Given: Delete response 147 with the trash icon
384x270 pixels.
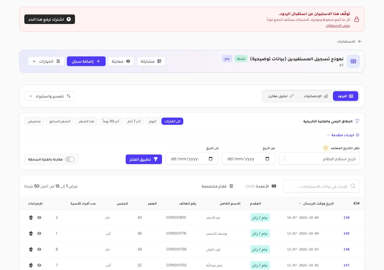Looking at the screenshot, I should click(31, 265).
